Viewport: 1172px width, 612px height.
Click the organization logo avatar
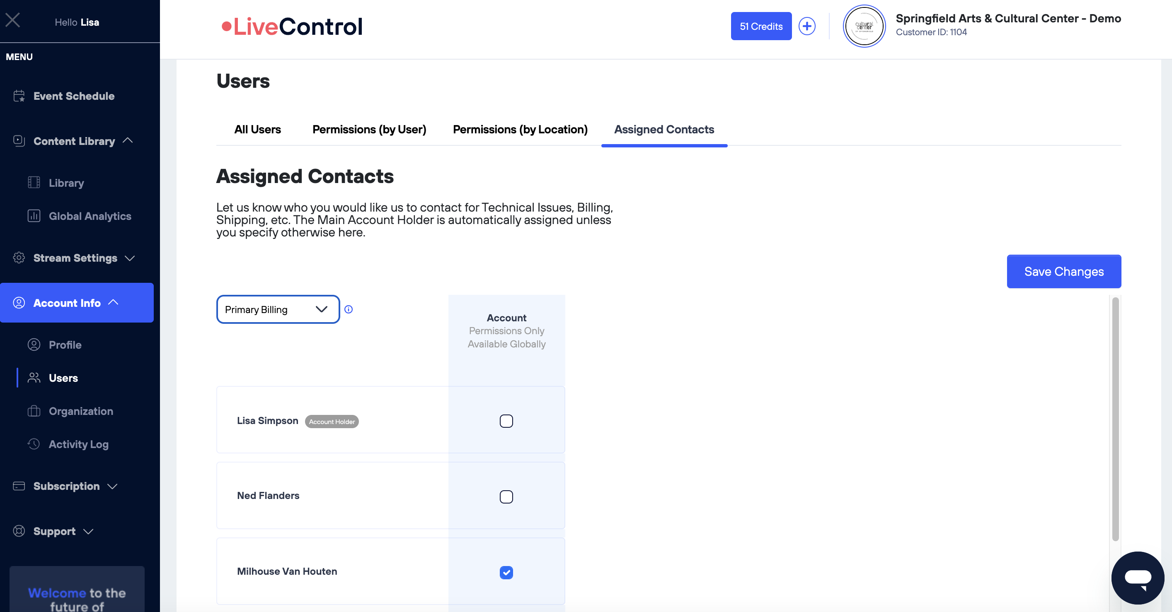pos(864,27)
